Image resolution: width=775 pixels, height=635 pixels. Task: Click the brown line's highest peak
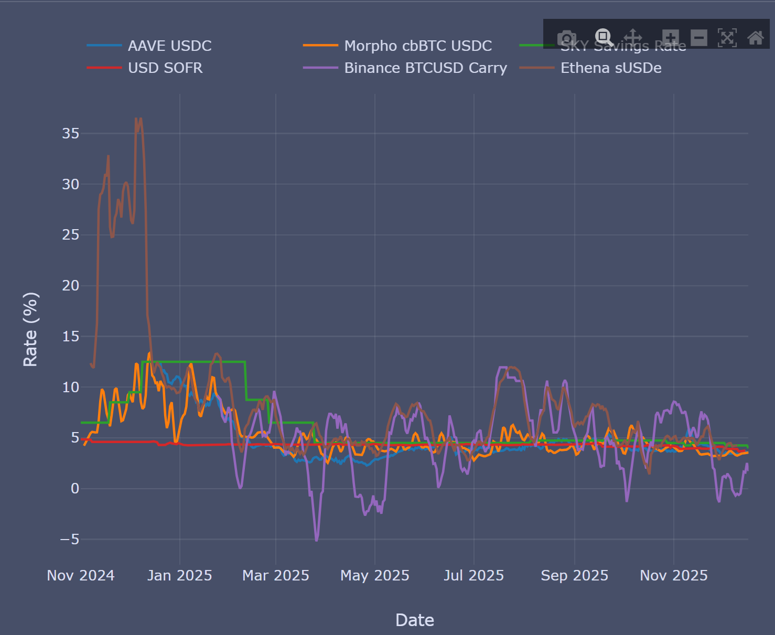click(136, 119)
